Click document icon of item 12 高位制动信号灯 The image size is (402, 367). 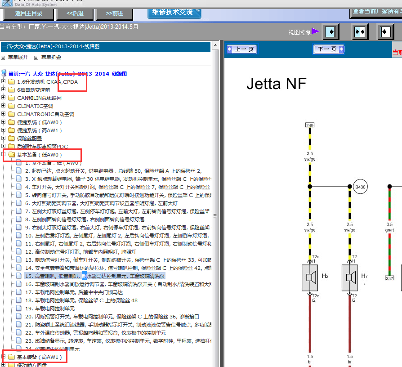[19, 251]
